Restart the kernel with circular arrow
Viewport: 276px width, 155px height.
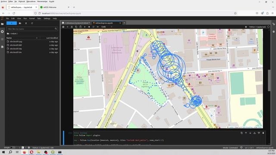tap(94, 27)
